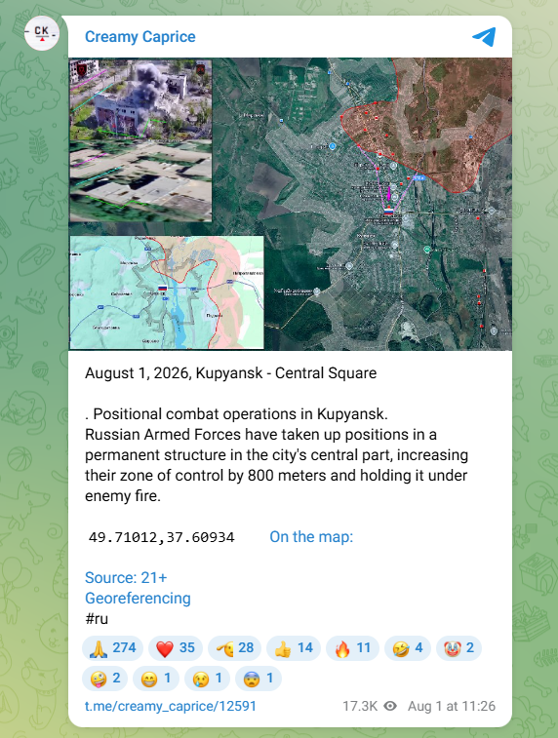
Task: Open the Telegram paper plane icon
Action: click(484, 37)
